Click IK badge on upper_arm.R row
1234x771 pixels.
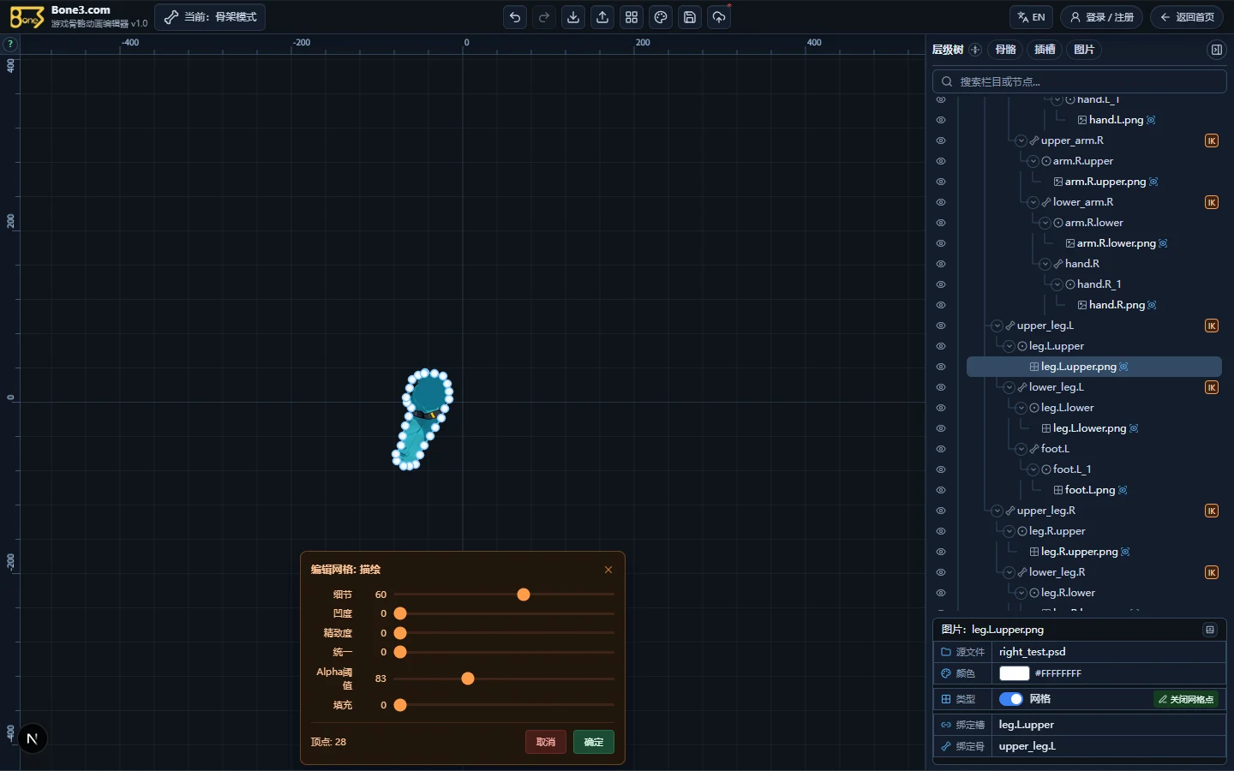(x=1212, y=140)
